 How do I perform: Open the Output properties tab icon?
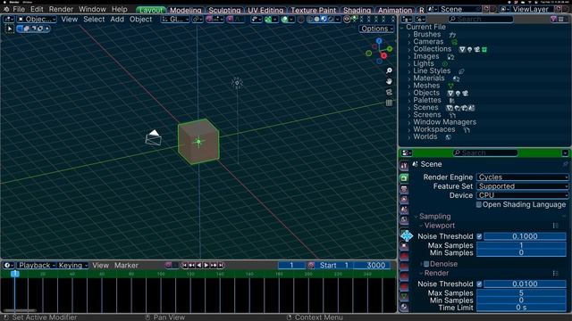point(404,189)
